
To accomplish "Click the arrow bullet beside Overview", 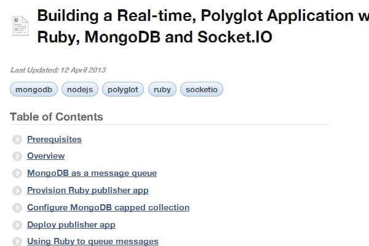I will click(x=17, y=157).
